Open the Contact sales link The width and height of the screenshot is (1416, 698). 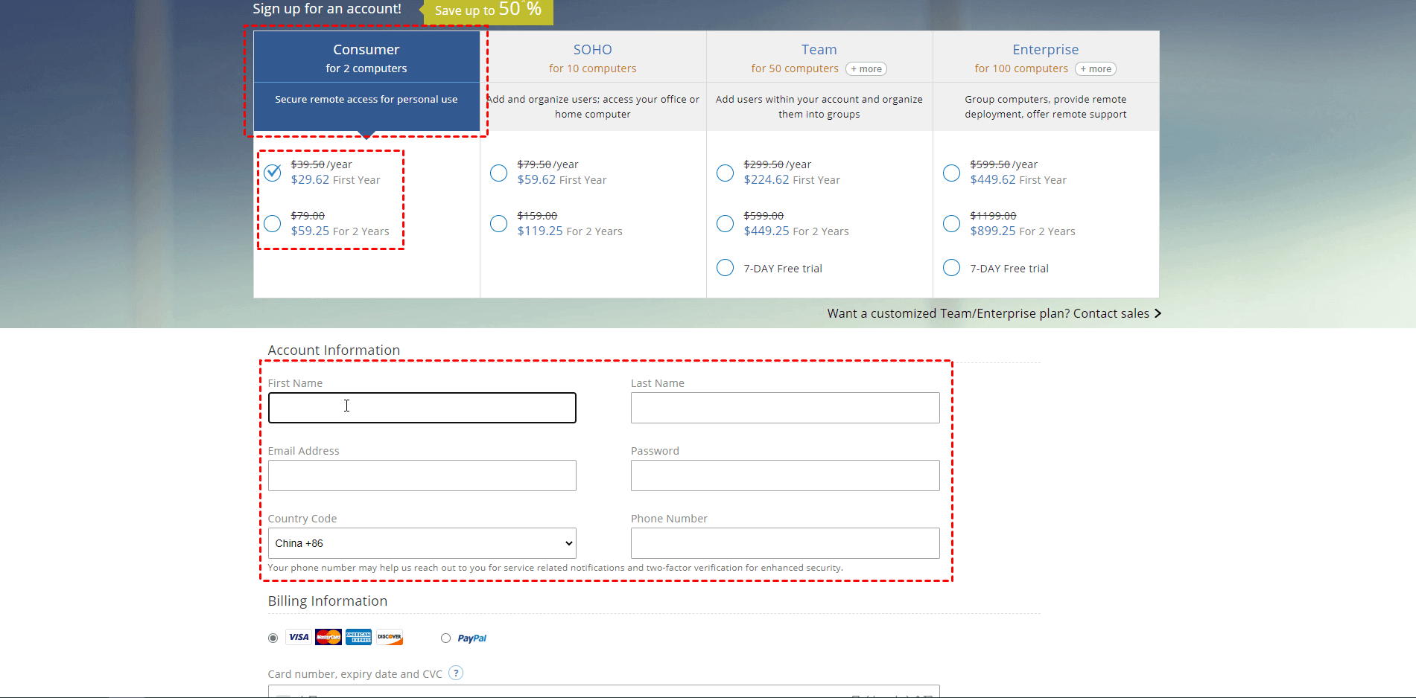pos(988,314)
